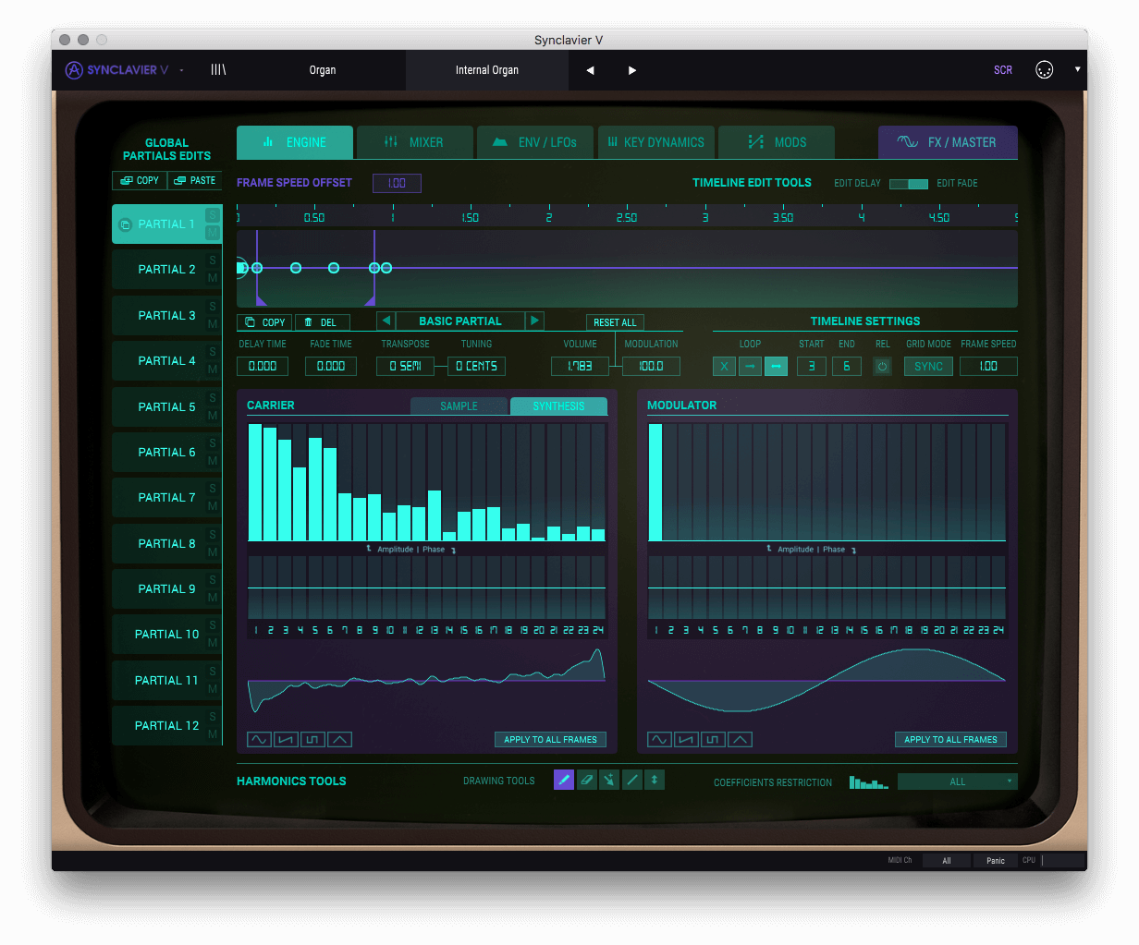Set forward loop arrow icon
Image resolution: width=1139 pixels, height=945 pixels.
[750, 366]
